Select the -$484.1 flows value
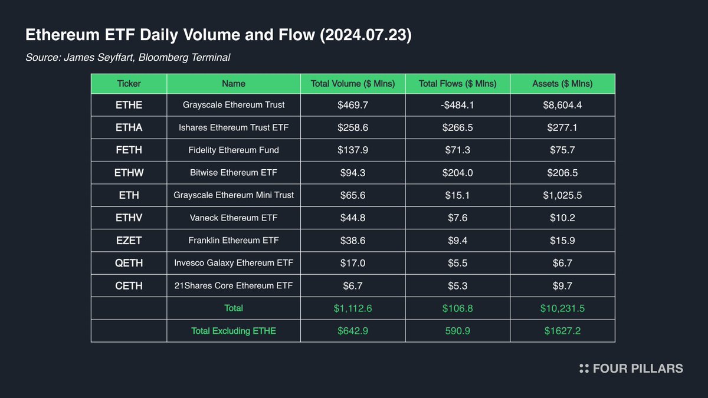The height and width of the screenshot is (398, 708). click(457, 105)
